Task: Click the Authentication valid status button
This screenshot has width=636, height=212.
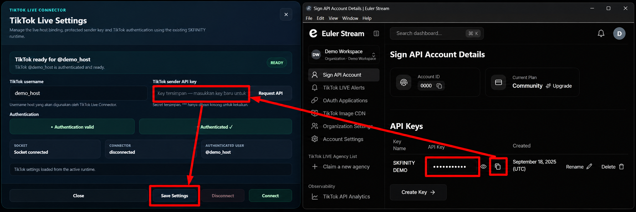Action: 72,127
